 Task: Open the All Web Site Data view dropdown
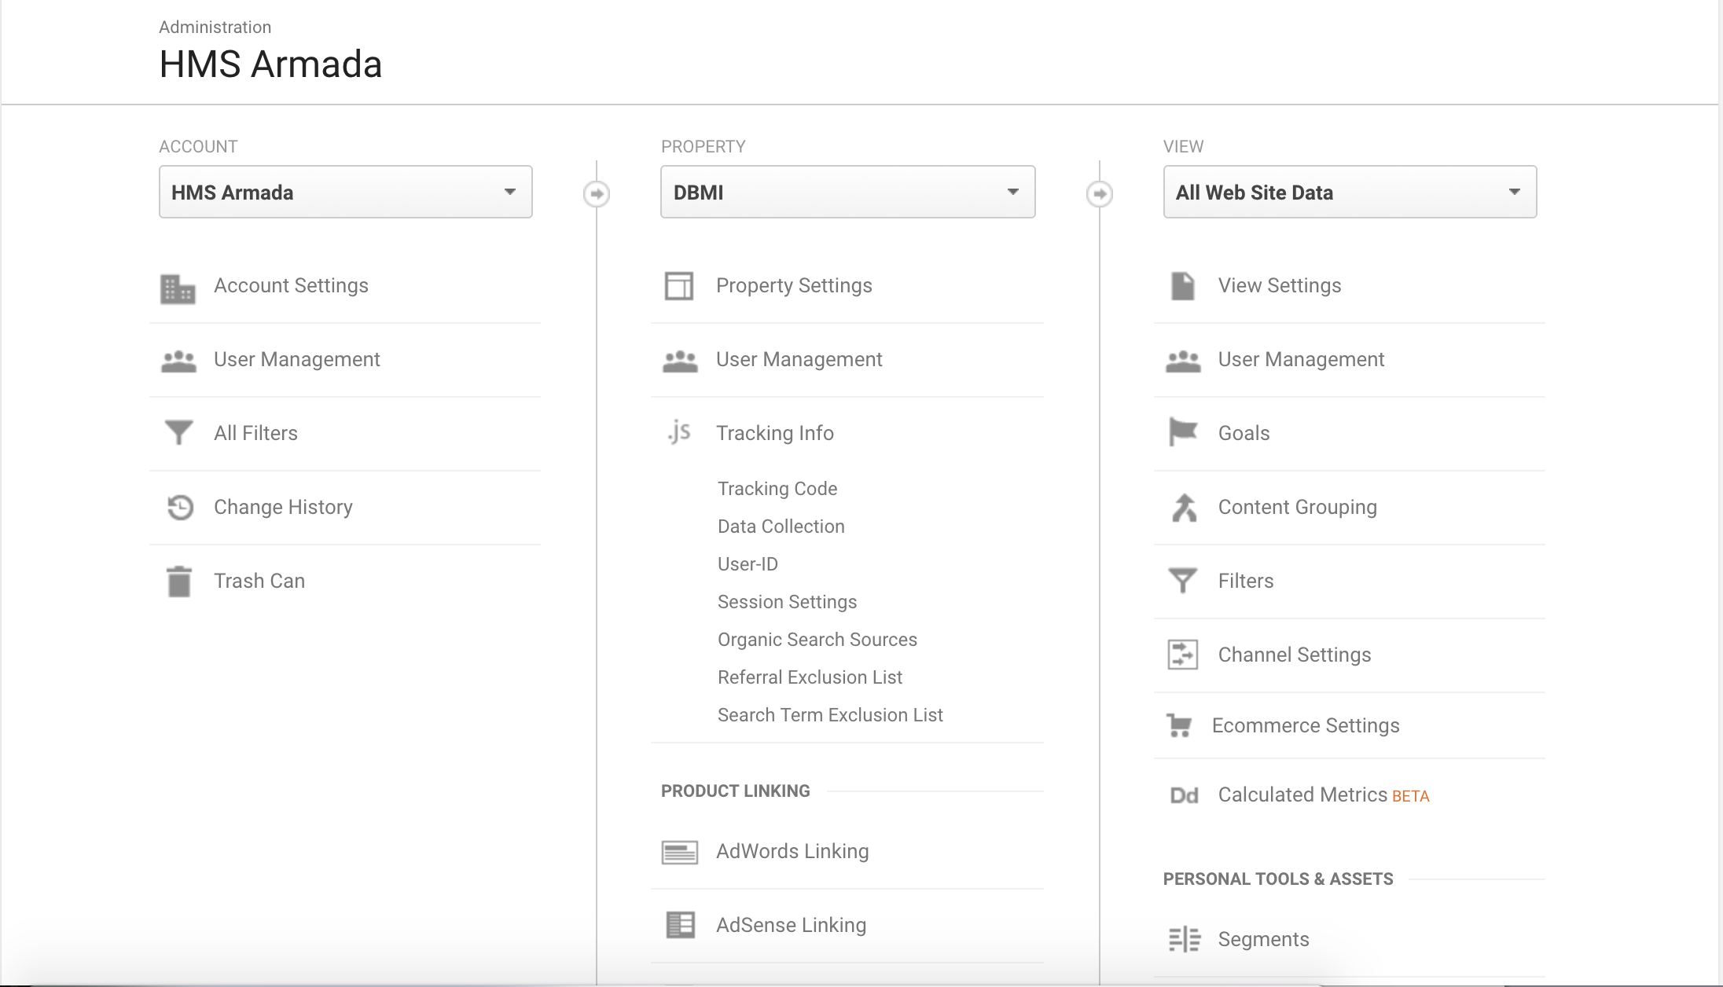click(x=1350, y=192)
